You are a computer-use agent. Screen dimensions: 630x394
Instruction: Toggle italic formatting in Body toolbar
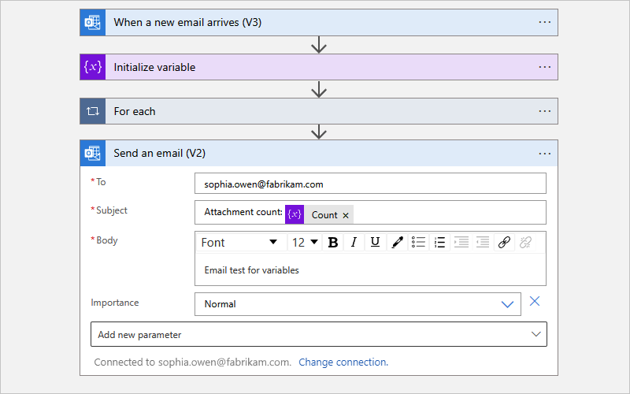coord(354,243)
